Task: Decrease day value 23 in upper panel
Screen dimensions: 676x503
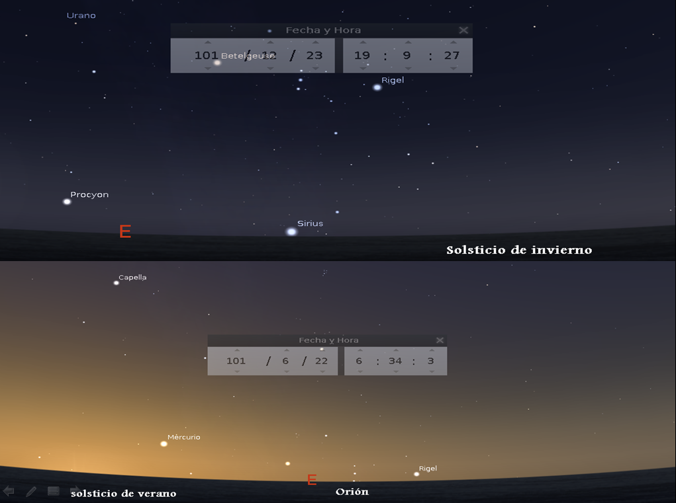Action: (315, 67)
